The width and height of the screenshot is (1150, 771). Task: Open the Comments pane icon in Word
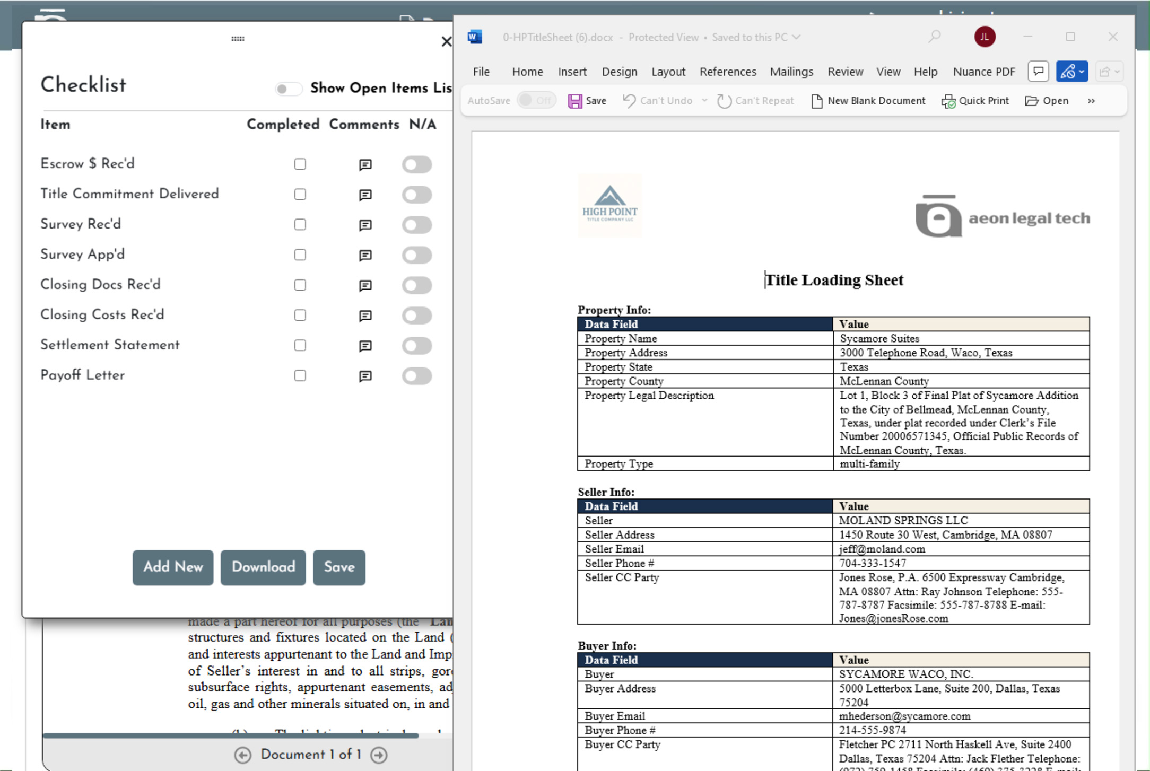point(1038,71)
